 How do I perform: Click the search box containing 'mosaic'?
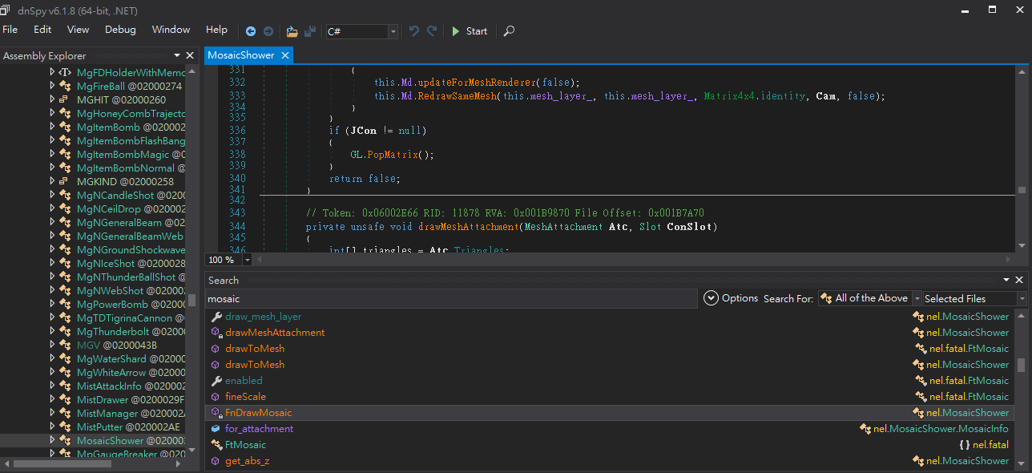click(x=451, y=299)
